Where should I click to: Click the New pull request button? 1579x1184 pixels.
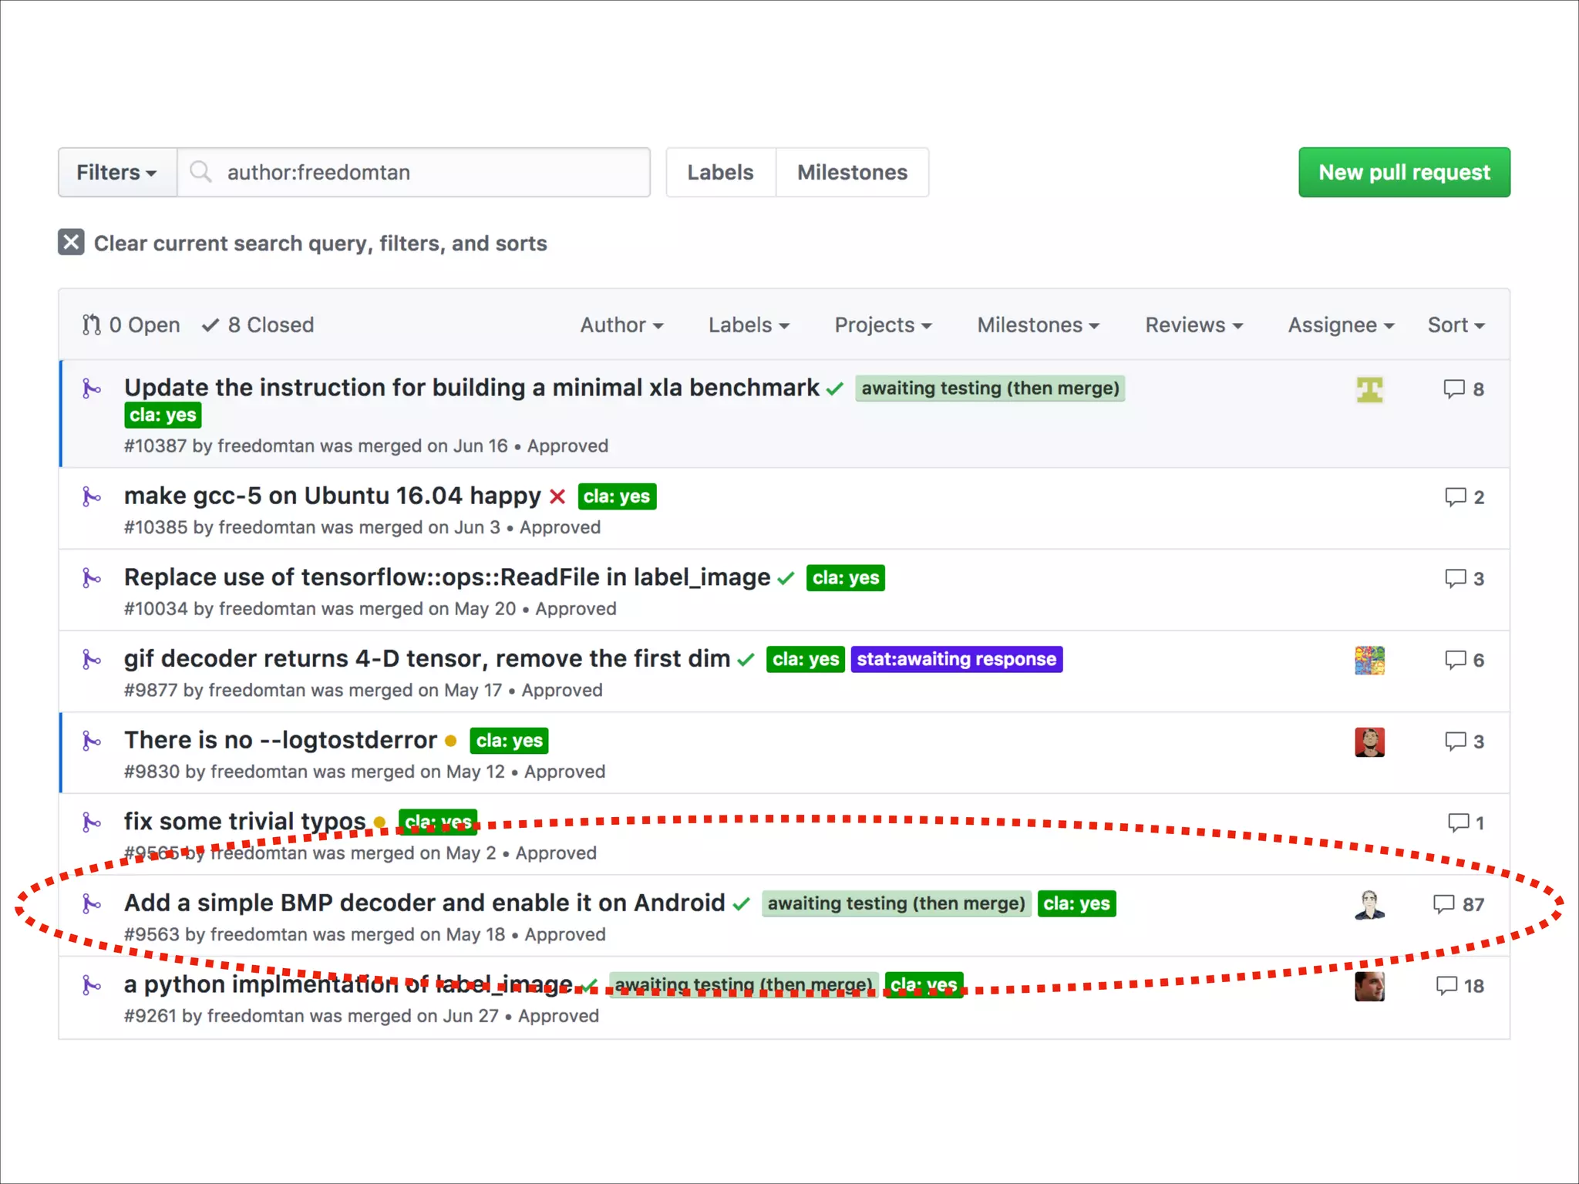click(1404, 172)
